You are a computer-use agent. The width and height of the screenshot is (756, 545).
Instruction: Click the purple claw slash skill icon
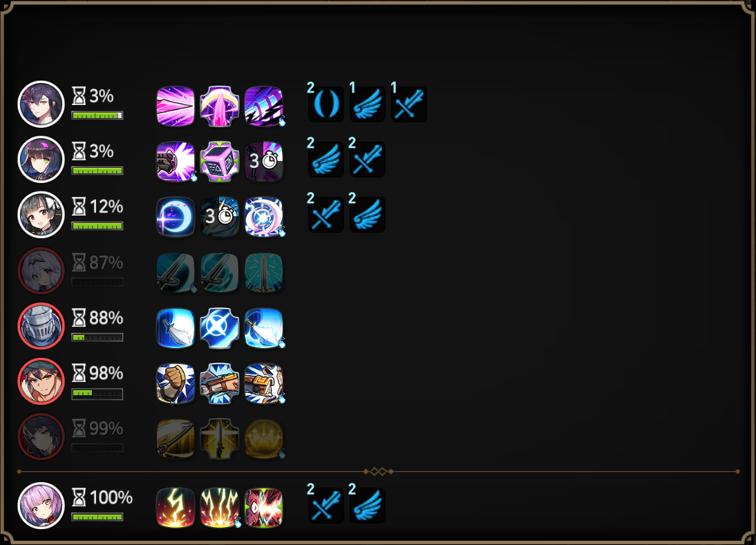point(264,106)
